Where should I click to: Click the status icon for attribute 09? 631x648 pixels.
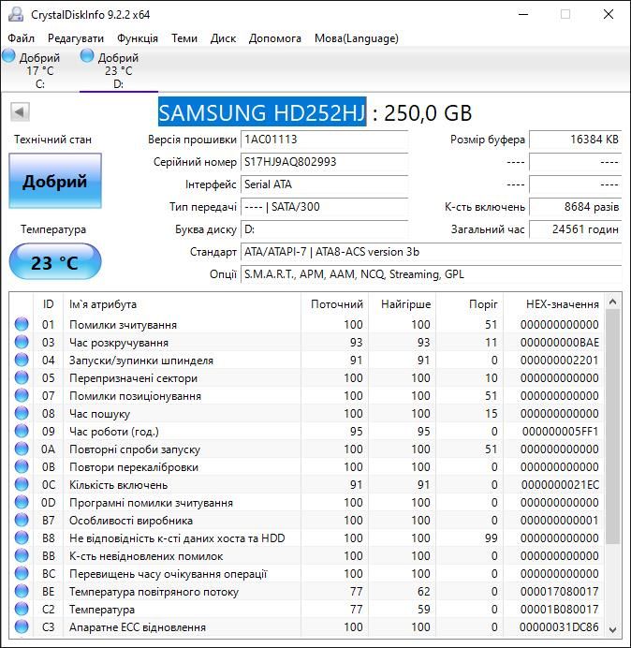click(22, 431)
